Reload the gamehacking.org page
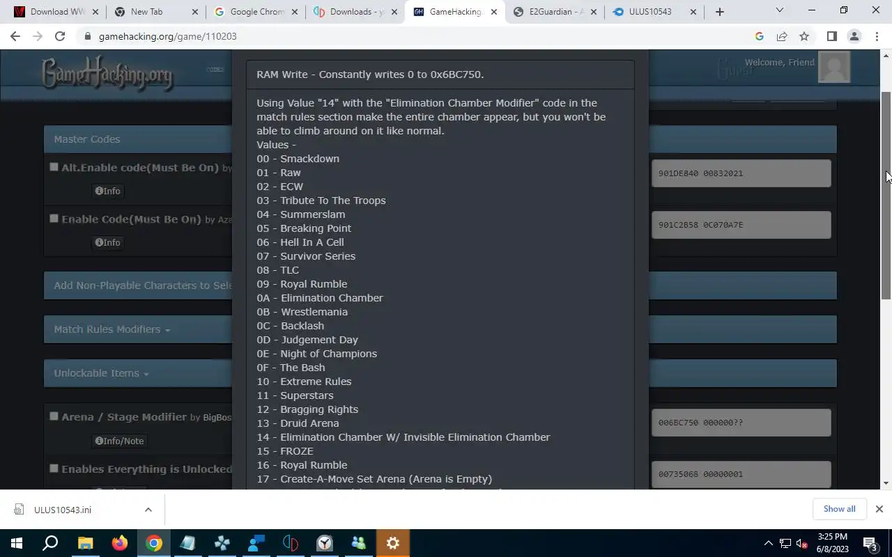The height and width of the screenshot is (557, 892). (60, 36)
